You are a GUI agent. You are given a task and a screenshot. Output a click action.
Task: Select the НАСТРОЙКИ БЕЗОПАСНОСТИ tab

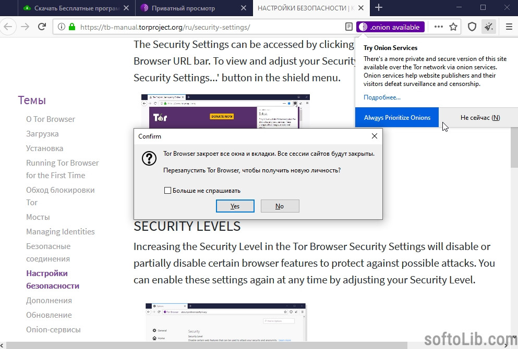(x=311, y=8)
